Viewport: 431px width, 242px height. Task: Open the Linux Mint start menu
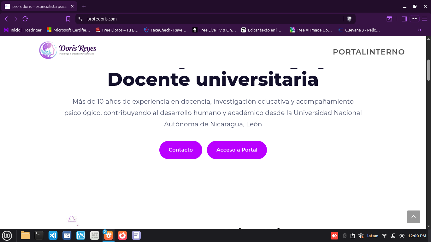[x=7, y=235]
